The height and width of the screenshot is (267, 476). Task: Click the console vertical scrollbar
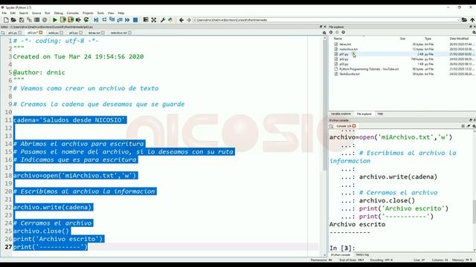click(475, 212)
